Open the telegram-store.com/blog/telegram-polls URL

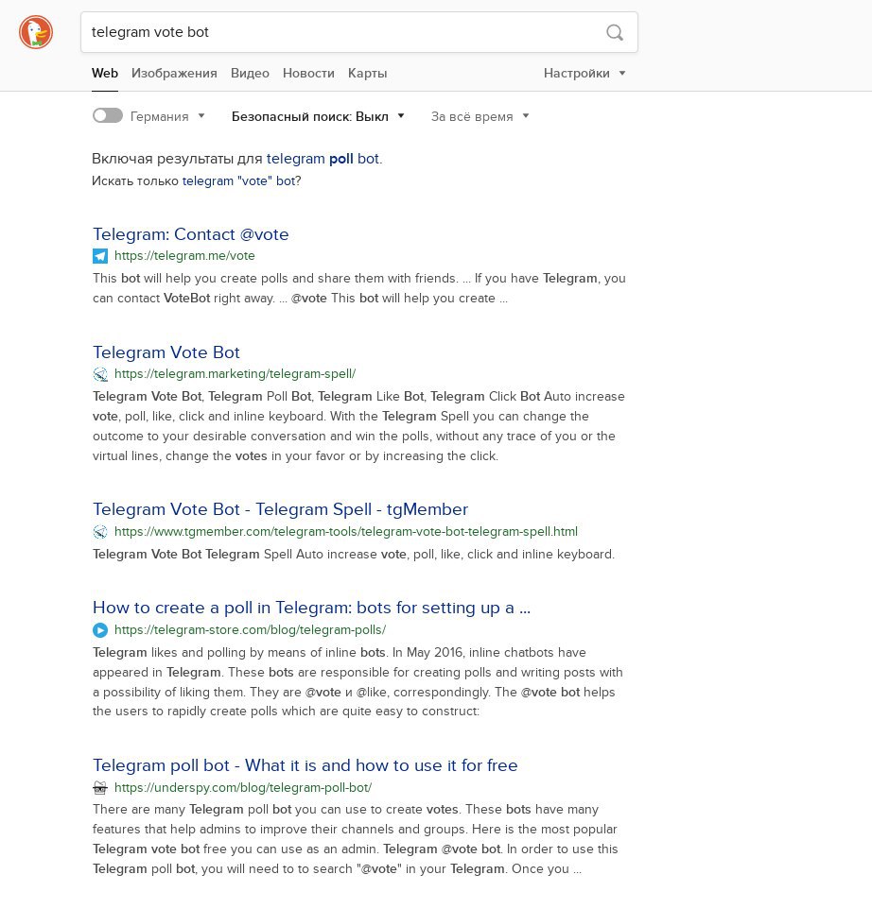coord(250,630)
